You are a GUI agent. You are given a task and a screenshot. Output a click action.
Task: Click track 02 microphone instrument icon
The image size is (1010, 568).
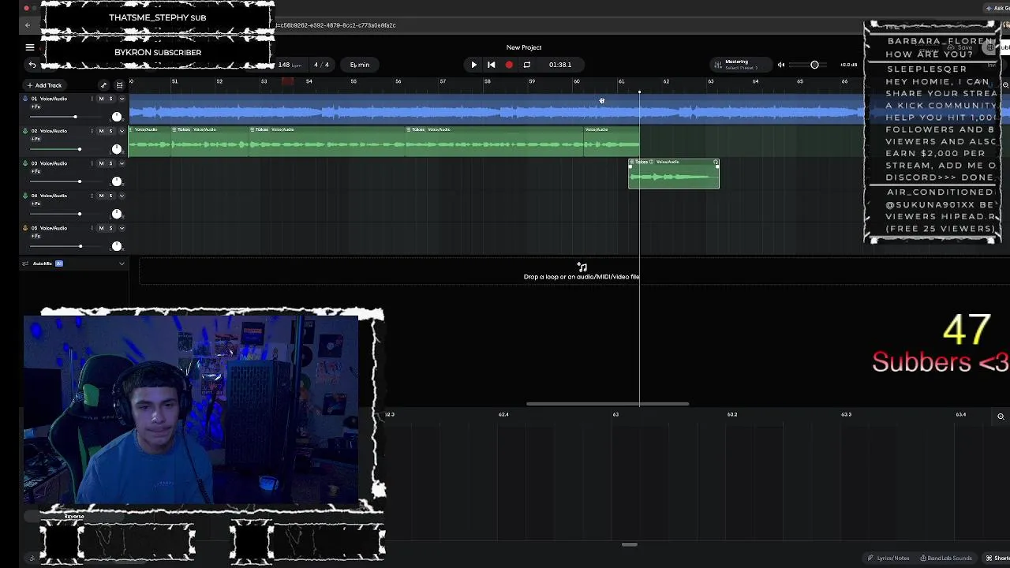pos(25,131)
